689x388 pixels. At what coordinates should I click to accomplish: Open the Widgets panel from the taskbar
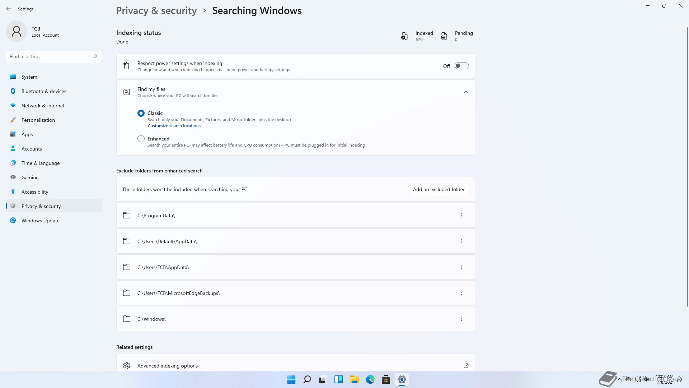coord(338,379)
